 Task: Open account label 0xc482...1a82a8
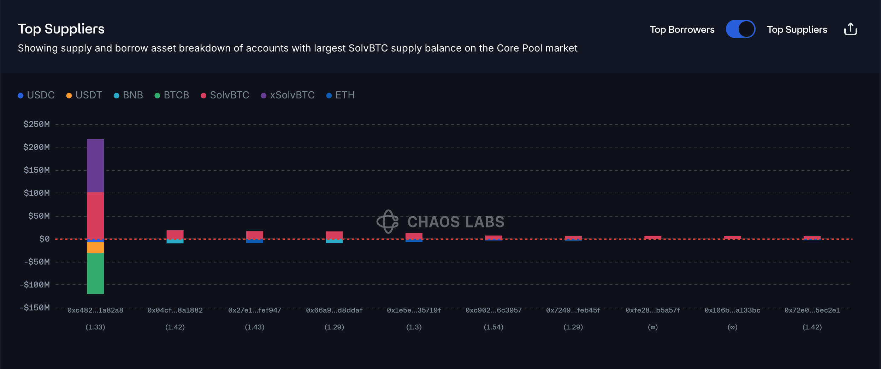(95, 310)
